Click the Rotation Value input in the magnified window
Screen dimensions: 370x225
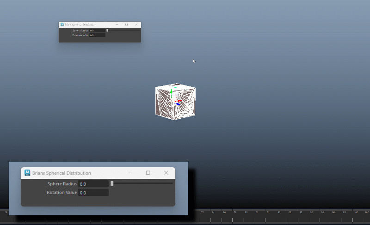point(93,193)
